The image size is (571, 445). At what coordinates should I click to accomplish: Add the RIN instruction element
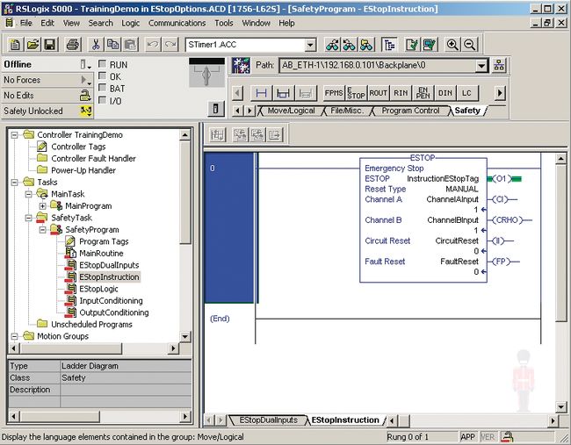pyautogui.click(x=401, y=93)
